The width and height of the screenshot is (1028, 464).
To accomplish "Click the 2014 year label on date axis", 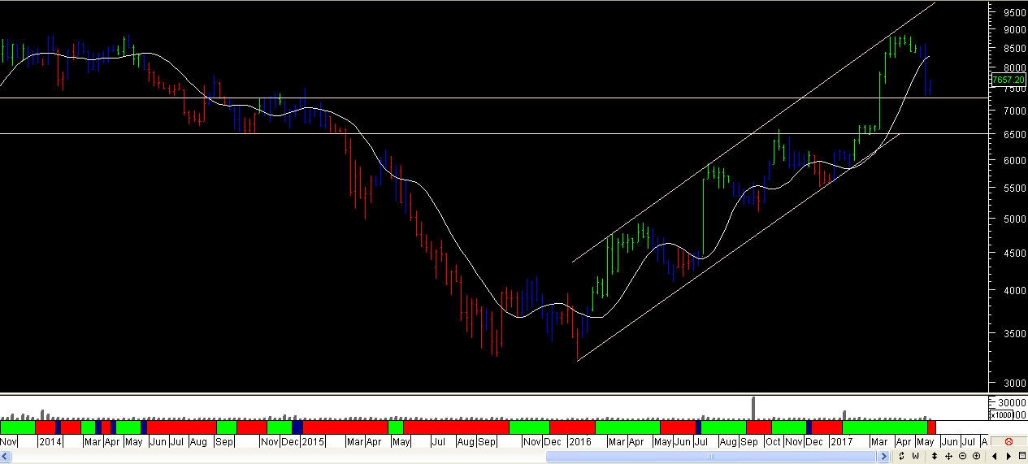I will tap(50, 442).
